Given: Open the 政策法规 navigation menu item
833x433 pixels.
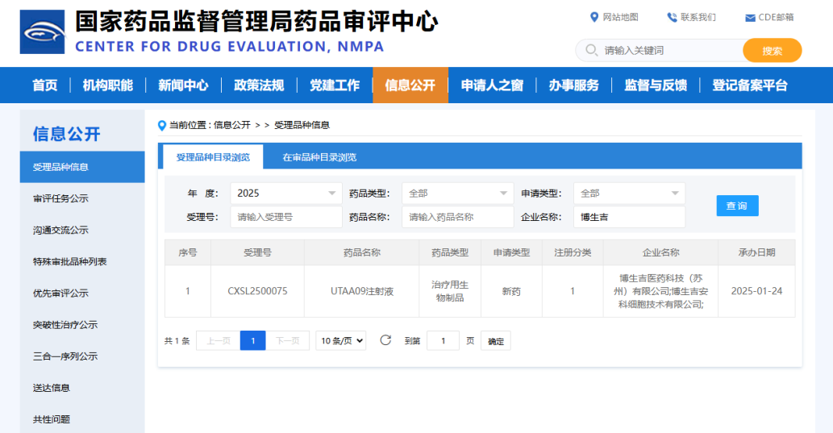Looking at the screenshot, I should coord(259,85).
